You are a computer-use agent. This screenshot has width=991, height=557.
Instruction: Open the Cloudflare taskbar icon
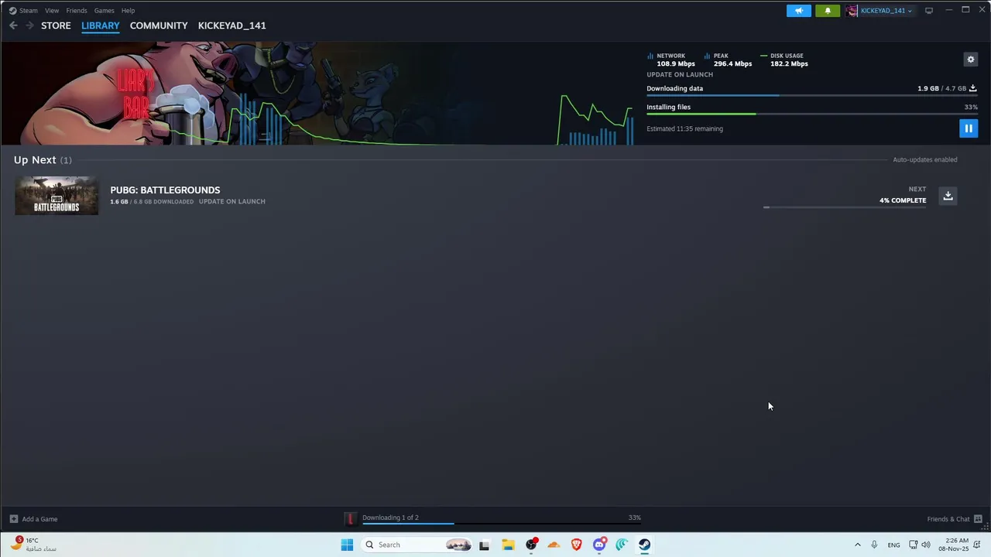point(554,545)
